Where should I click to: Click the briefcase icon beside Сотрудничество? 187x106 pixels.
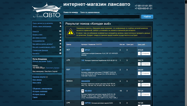point(60,41)
